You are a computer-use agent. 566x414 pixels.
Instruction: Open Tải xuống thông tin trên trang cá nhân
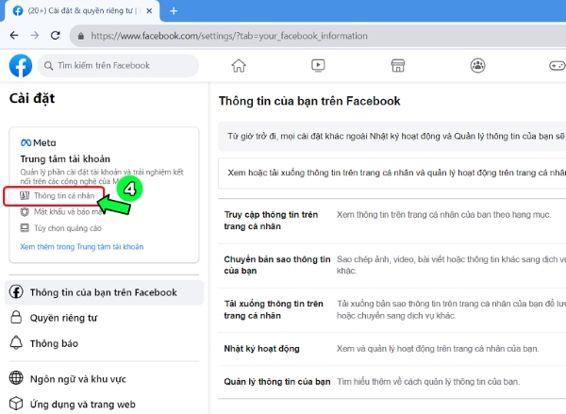pyautogui.click(x=274, y=309)
